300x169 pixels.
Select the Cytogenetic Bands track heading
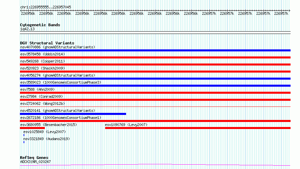(x=40, y=25)
